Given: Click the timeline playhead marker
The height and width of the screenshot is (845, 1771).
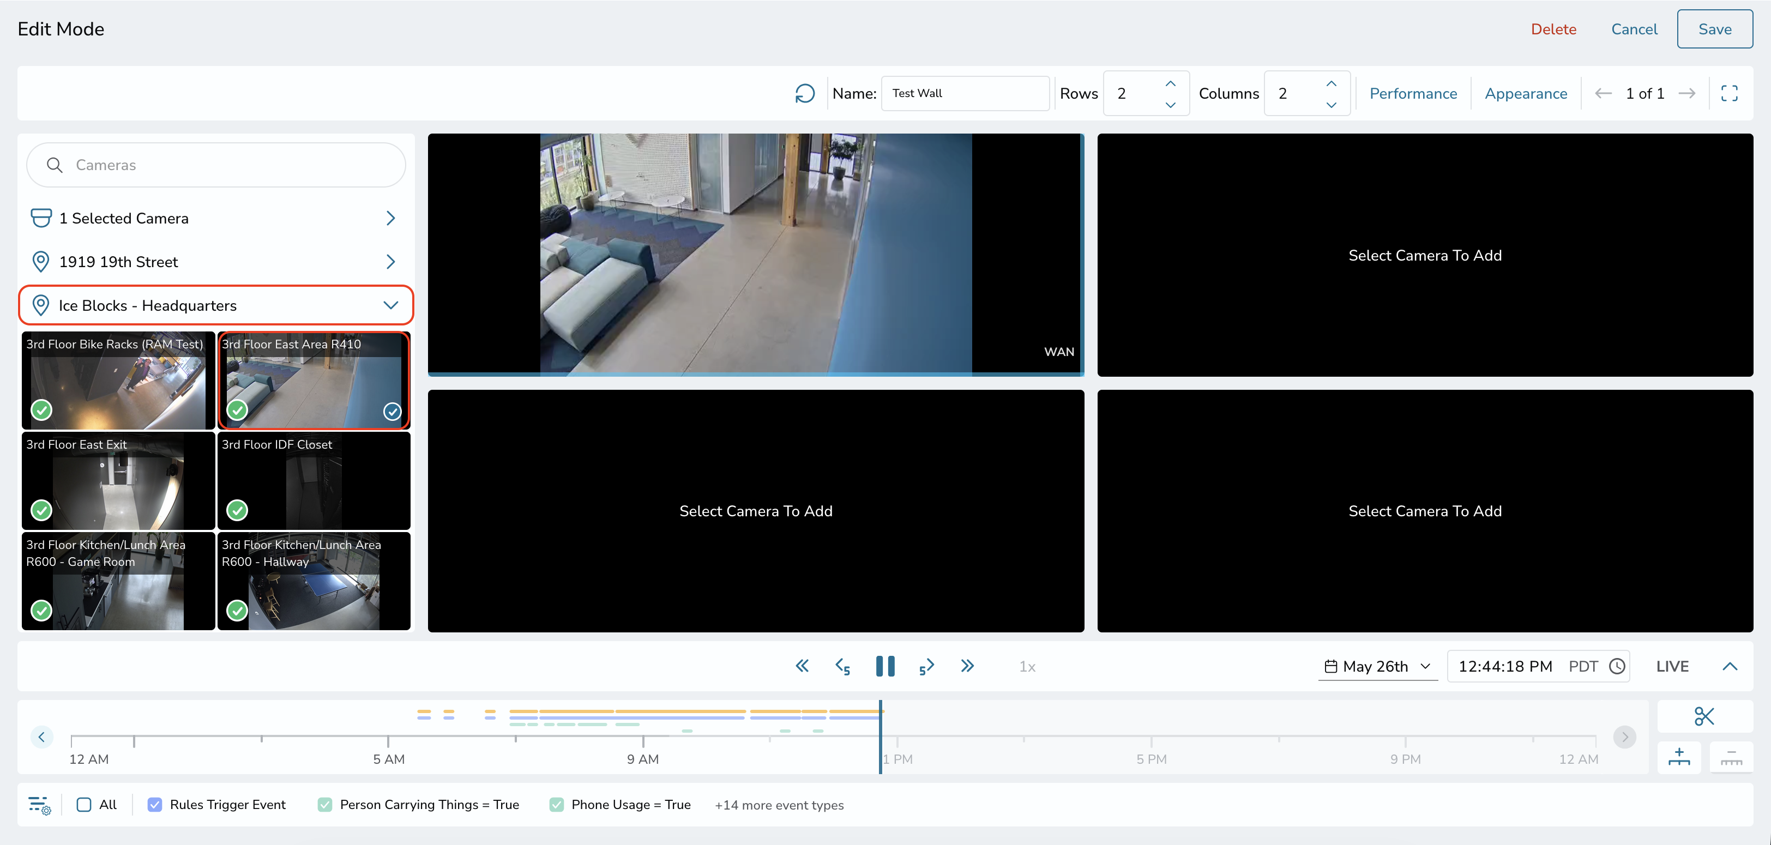Looking at the screenshot, I should click(880, 737).
